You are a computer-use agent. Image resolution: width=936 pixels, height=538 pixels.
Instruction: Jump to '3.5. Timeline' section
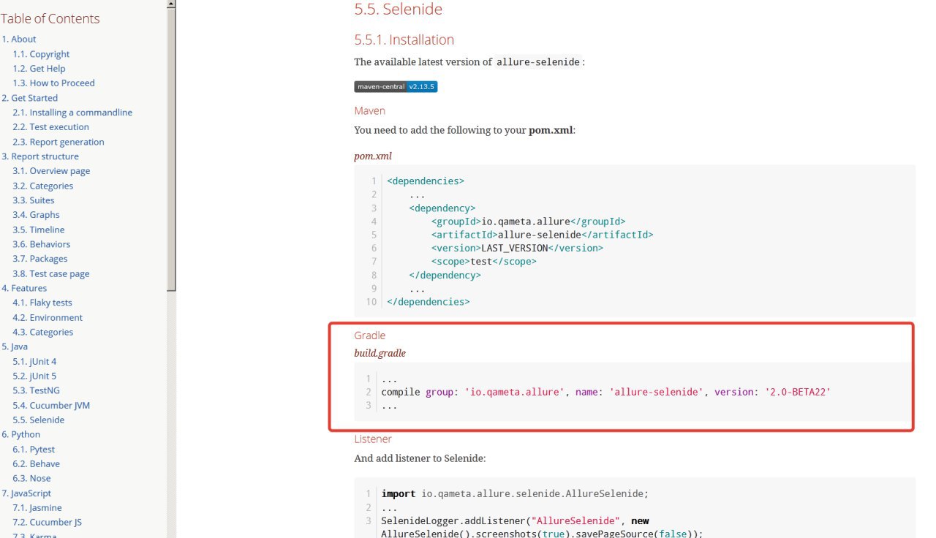[38, 230]
